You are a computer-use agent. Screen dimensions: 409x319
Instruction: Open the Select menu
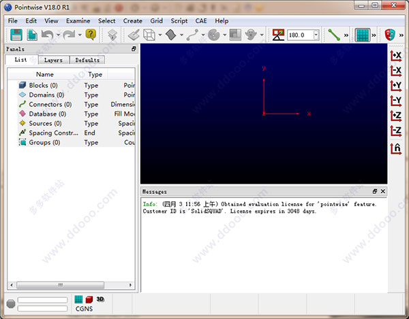(107, 21)
